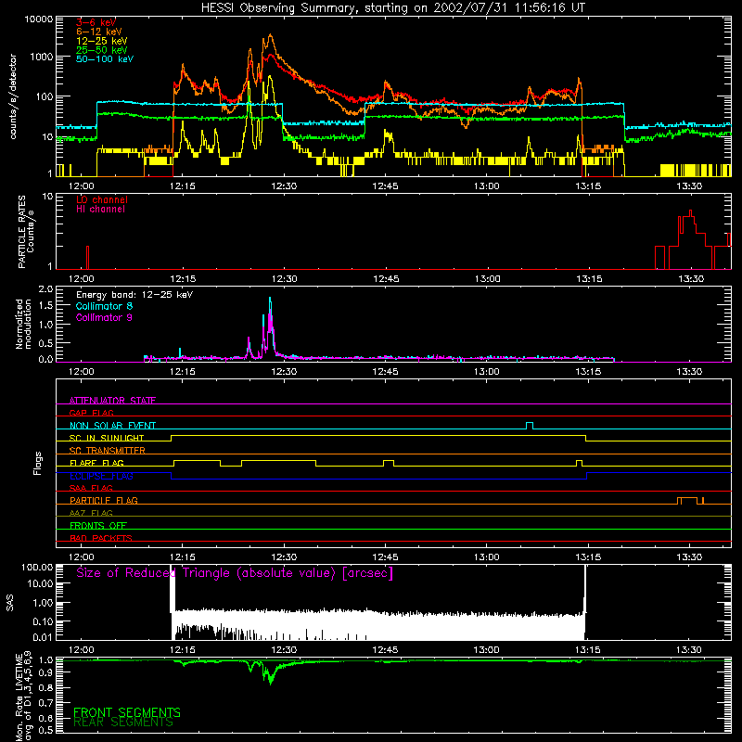This screenshot has width=742, height=742.
Task: Click the FLARE_FLAG label
Action: pos(96,463)
